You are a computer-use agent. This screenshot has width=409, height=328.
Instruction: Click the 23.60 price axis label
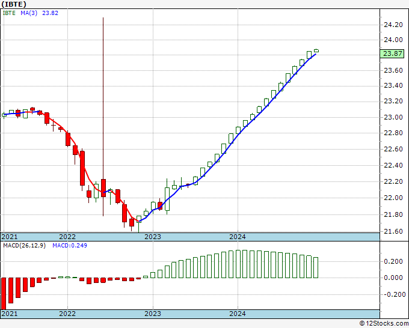pos(393,71)
